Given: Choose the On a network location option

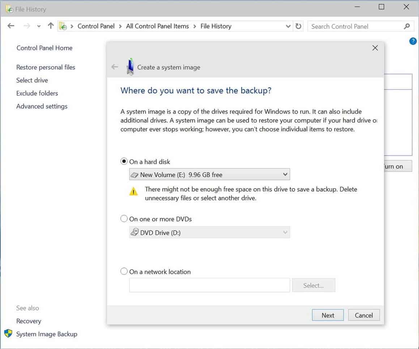Looking at the screenshot, I should pos(124,271).
